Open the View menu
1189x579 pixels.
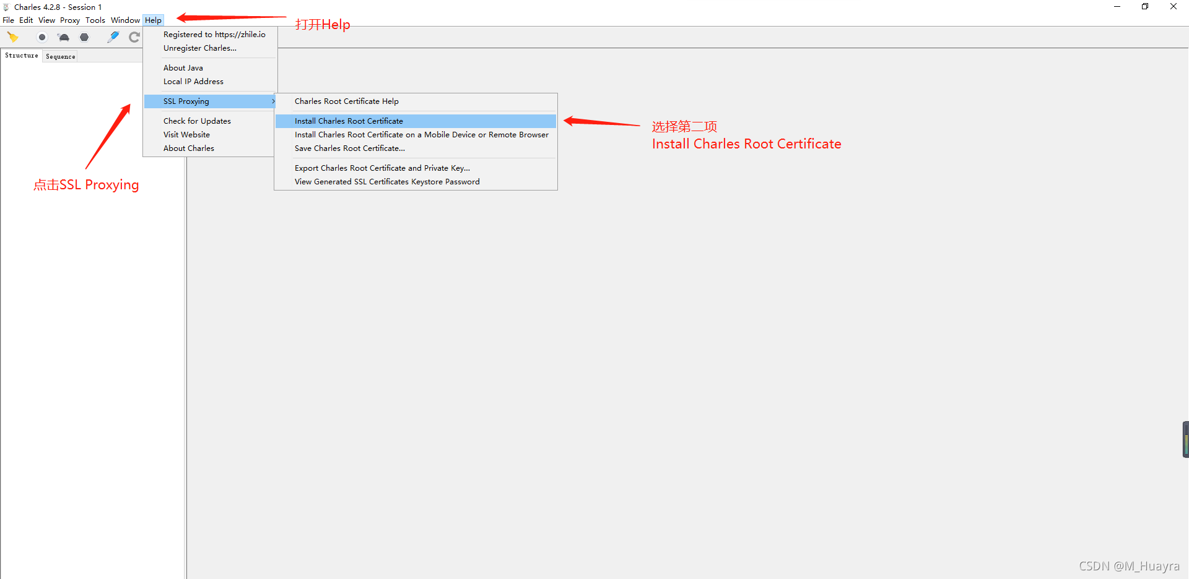46,20
